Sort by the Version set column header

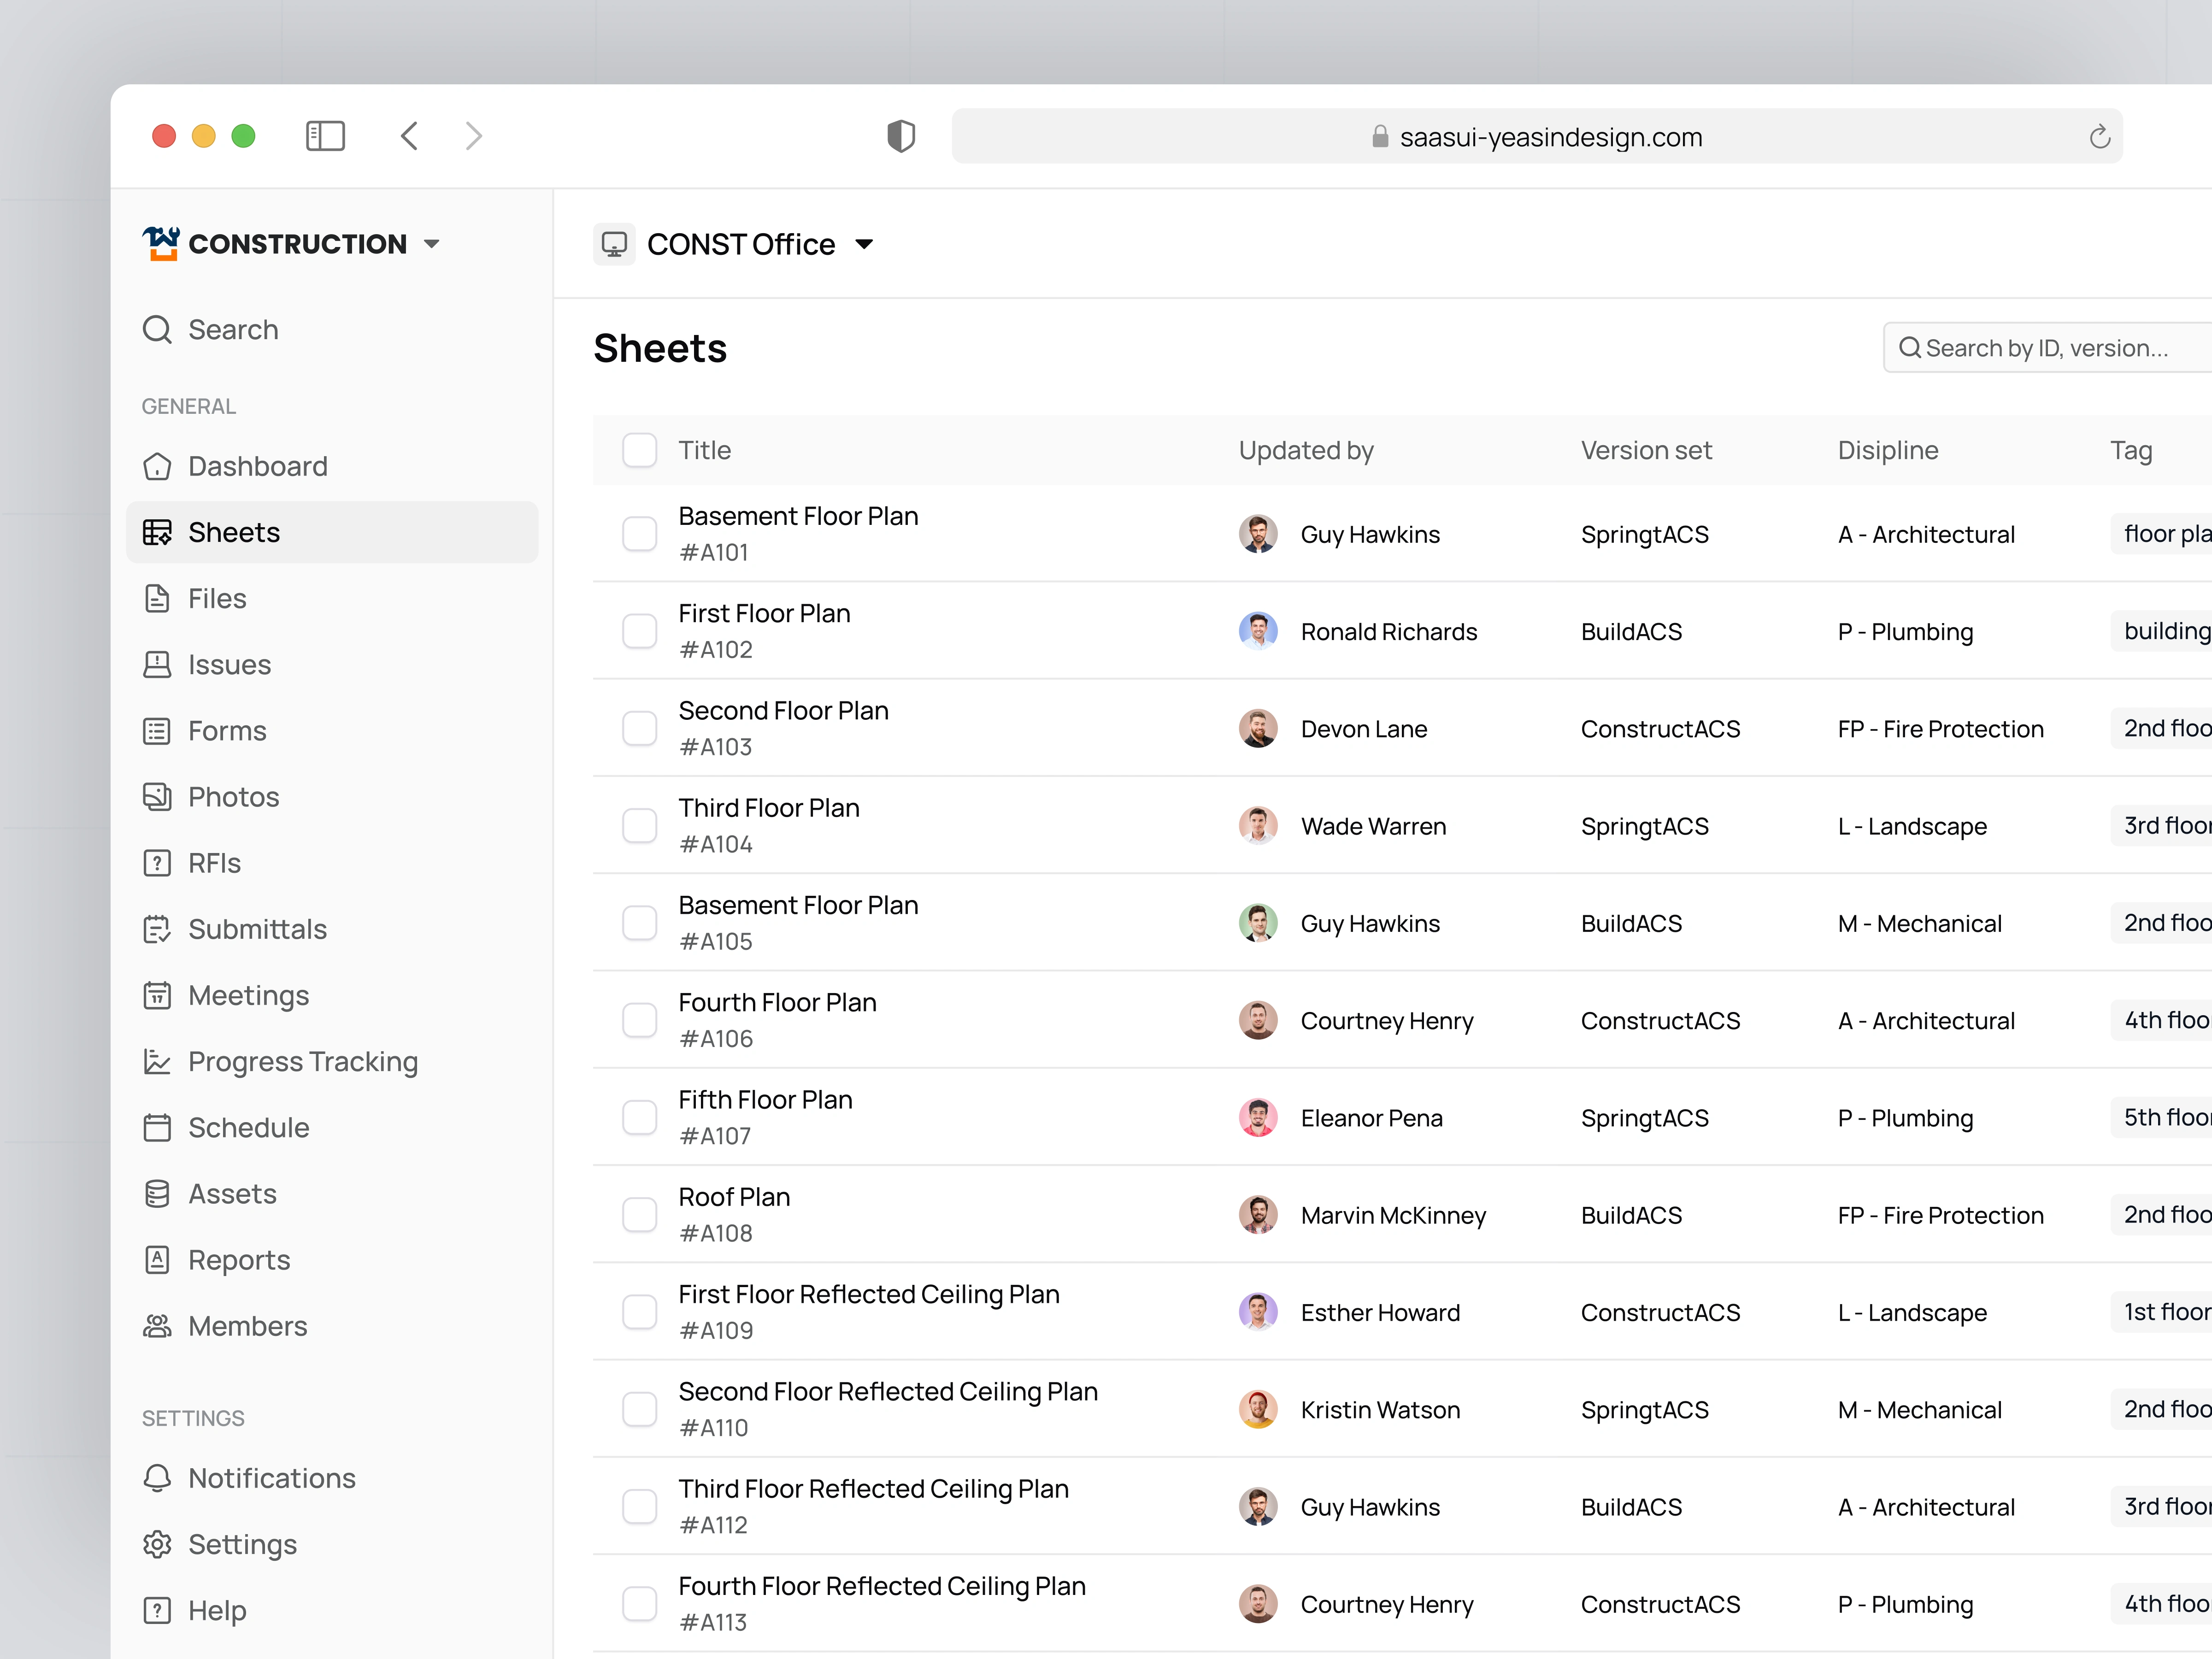pos(1646,450)
